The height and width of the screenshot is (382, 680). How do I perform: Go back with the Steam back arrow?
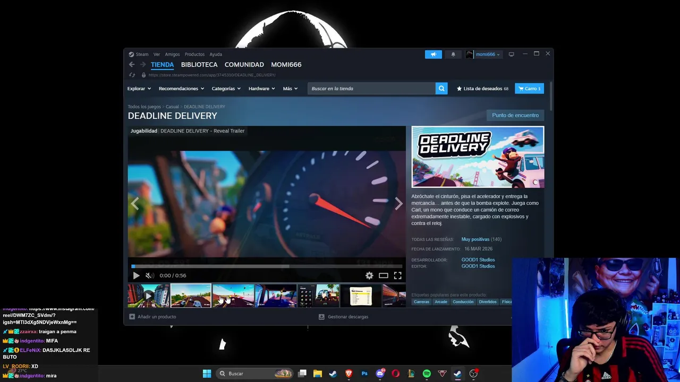pyautogui.click(x=132, y=65)
